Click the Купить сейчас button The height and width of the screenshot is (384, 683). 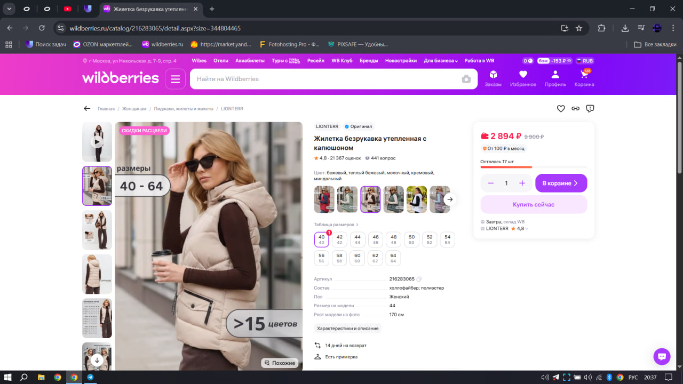[x=534, y=204]
